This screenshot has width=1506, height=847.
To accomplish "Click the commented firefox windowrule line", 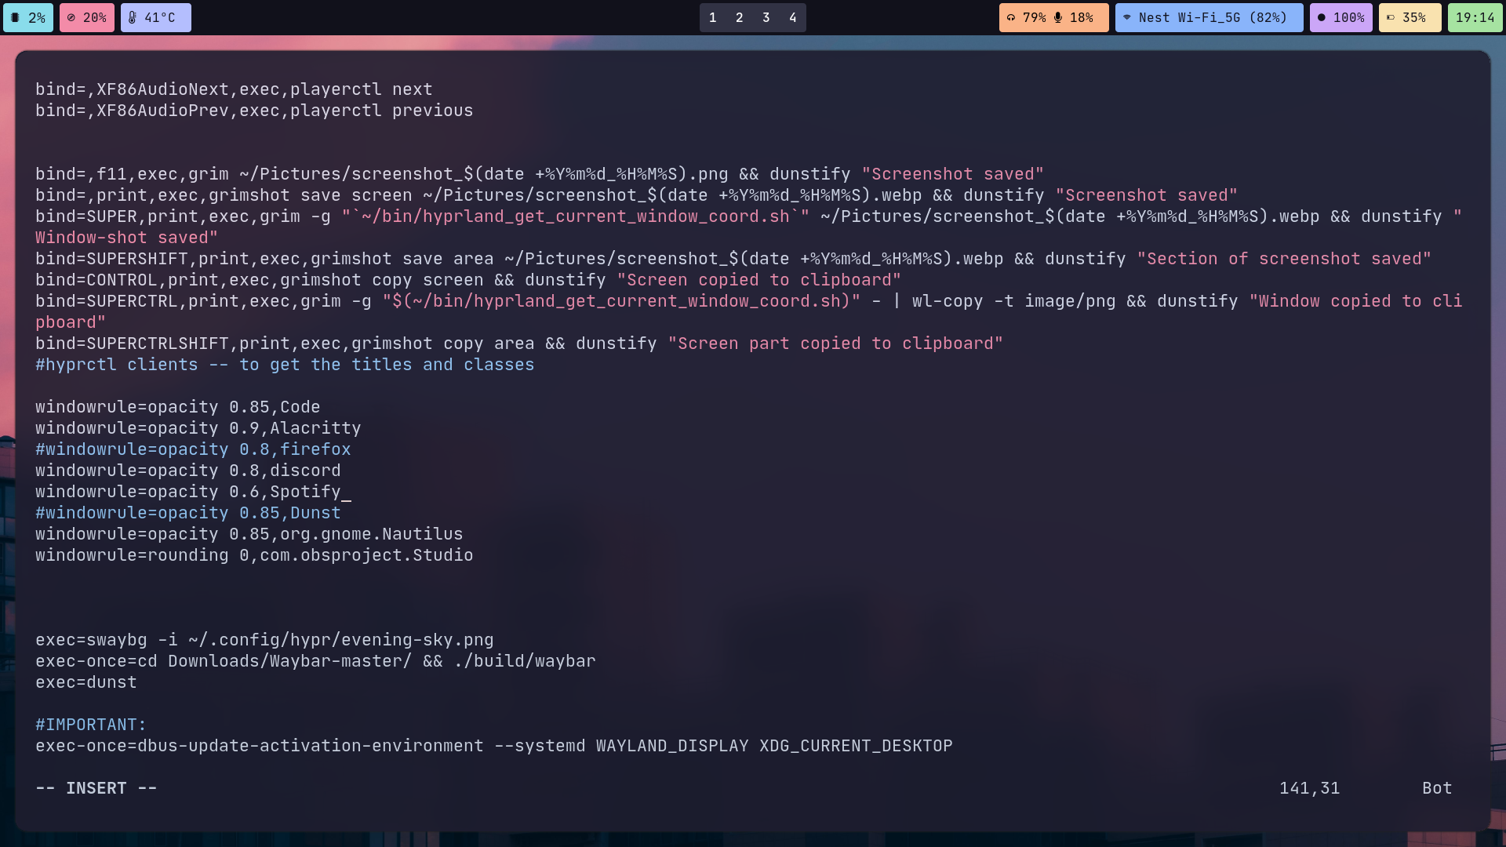I will click(192, 449).
